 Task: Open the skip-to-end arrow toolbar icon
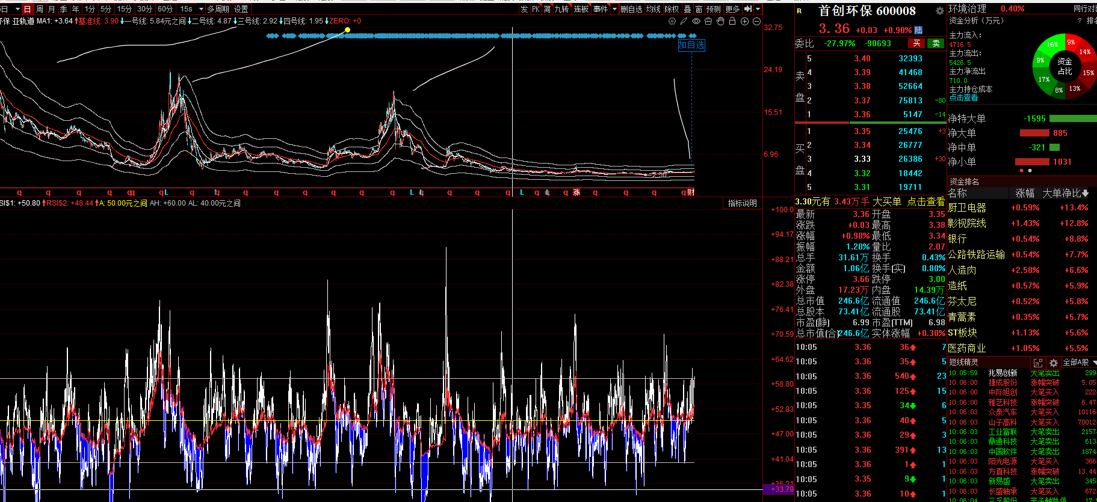[x=748, y=9]
